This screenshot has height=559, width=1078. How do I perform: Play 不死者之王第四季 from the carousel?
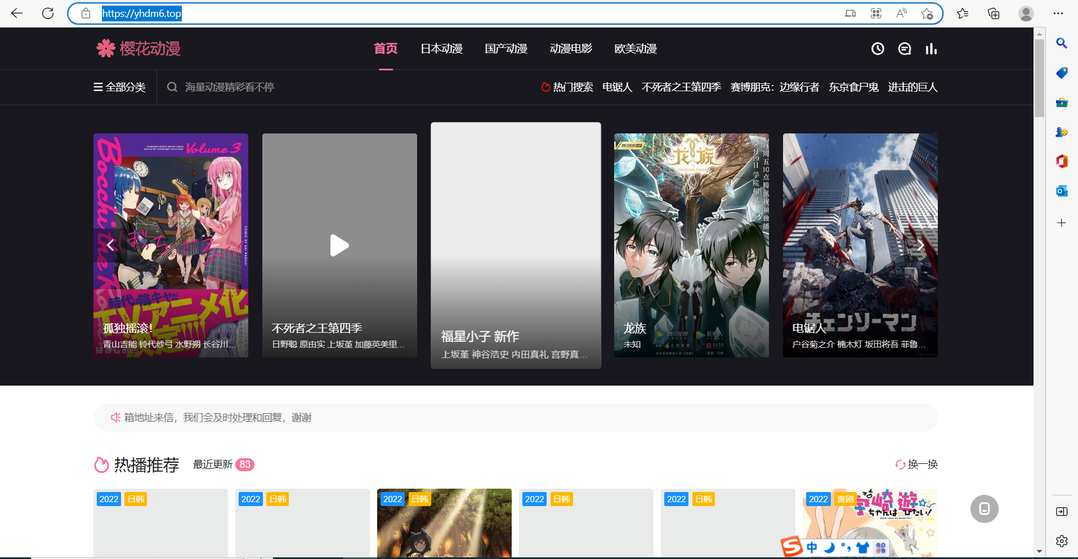point(339,245)
